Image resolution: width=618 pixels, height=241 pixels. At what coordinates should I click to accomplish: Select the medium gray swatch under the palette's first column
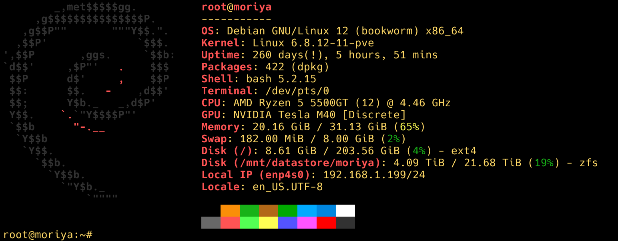click(x=211, y=223)
